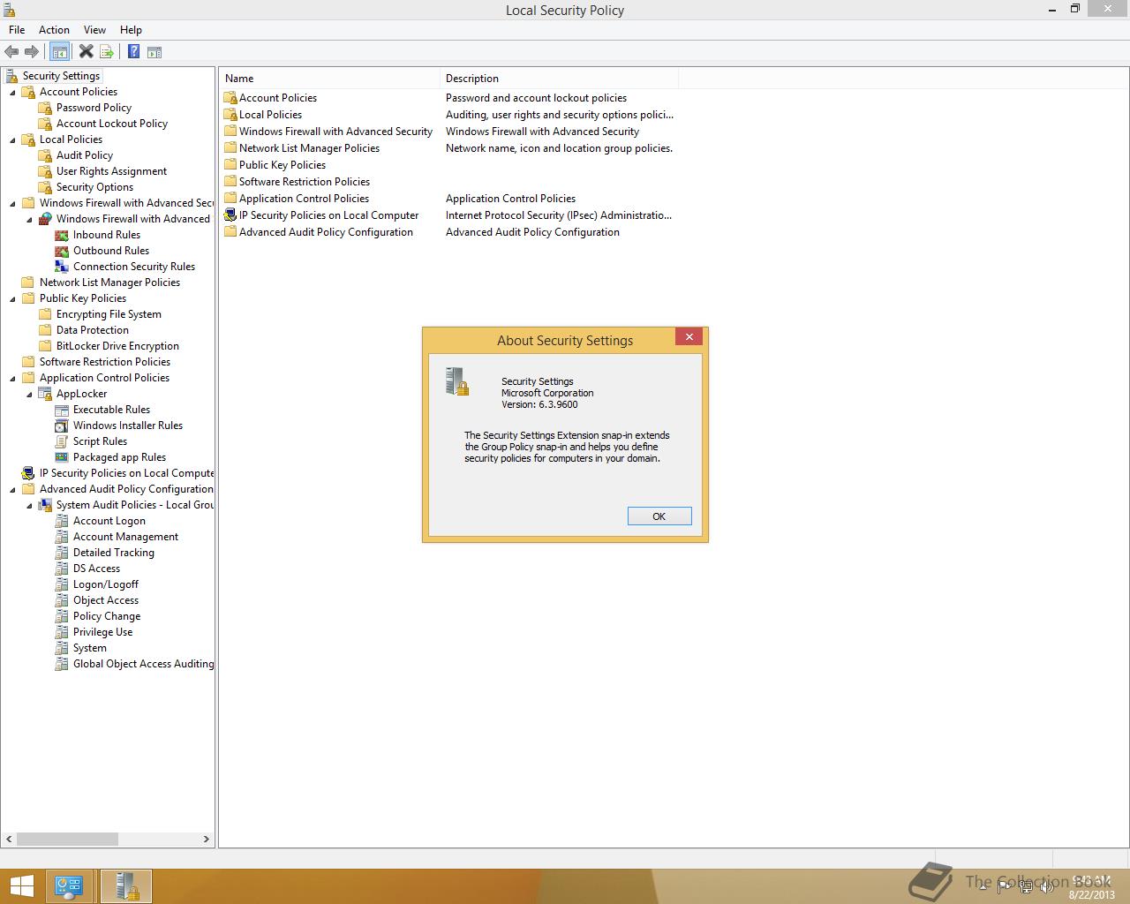Screen dimensions: 1130x904
Task: Click the Detailed Tracking audit icon
Action: (62, 553)
